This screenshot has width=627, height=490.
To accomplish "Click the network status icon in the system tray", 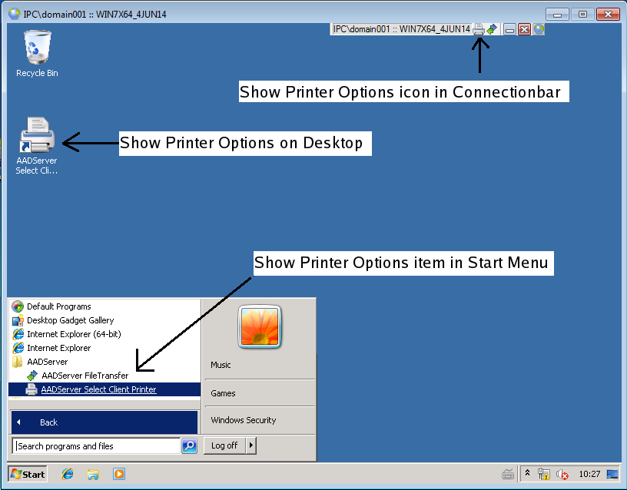I will coord(544,474).
